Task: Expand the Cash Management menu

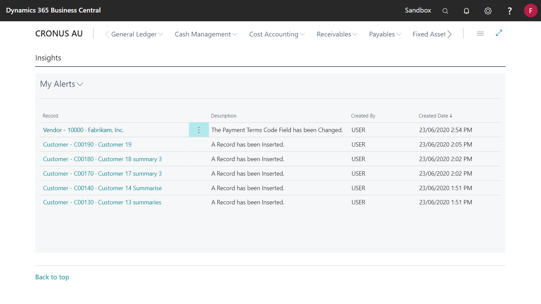Action: click(x=206, y=34)
